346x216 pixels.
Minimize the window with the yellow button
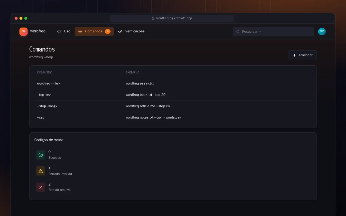click(21, 18)
